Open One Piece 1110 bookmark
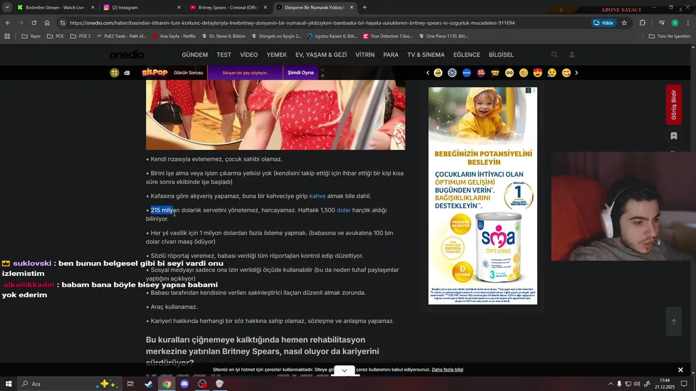The height and width of the screenshot is (391, 696). pyautogui.click(x=443, y=36)
